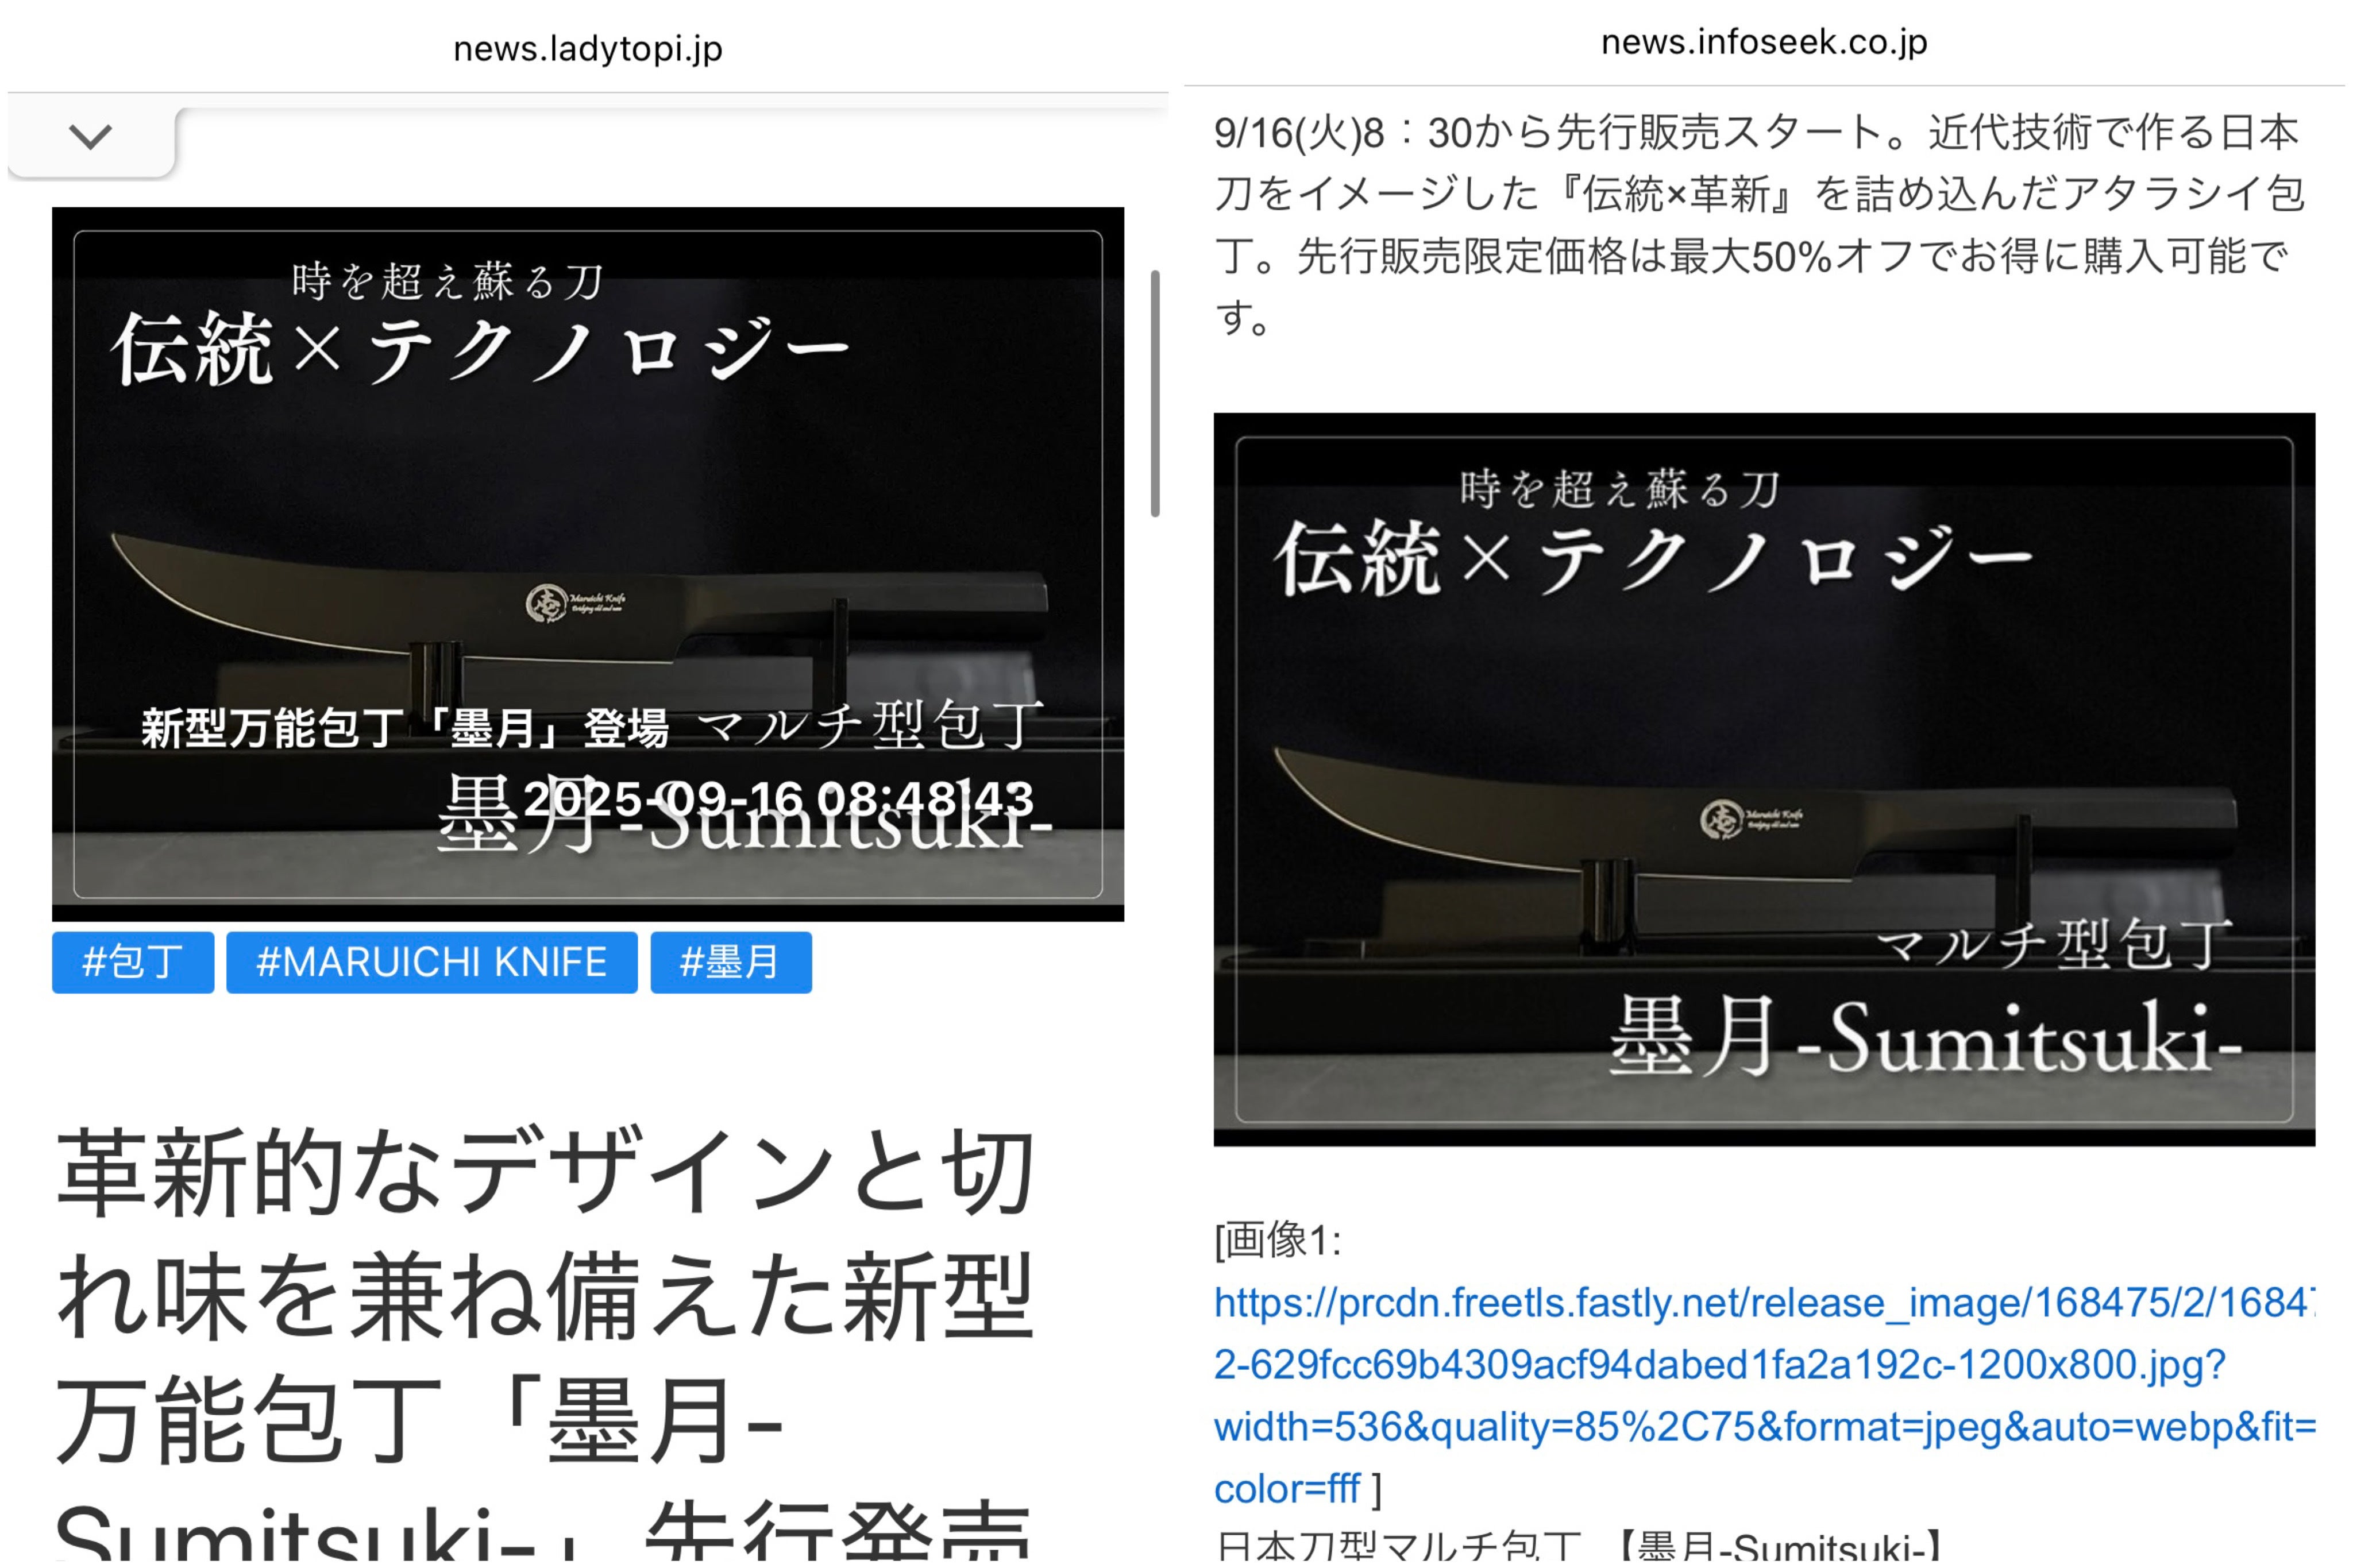
Task: Click the [画像1: label text
Action: [1277, 1241]
